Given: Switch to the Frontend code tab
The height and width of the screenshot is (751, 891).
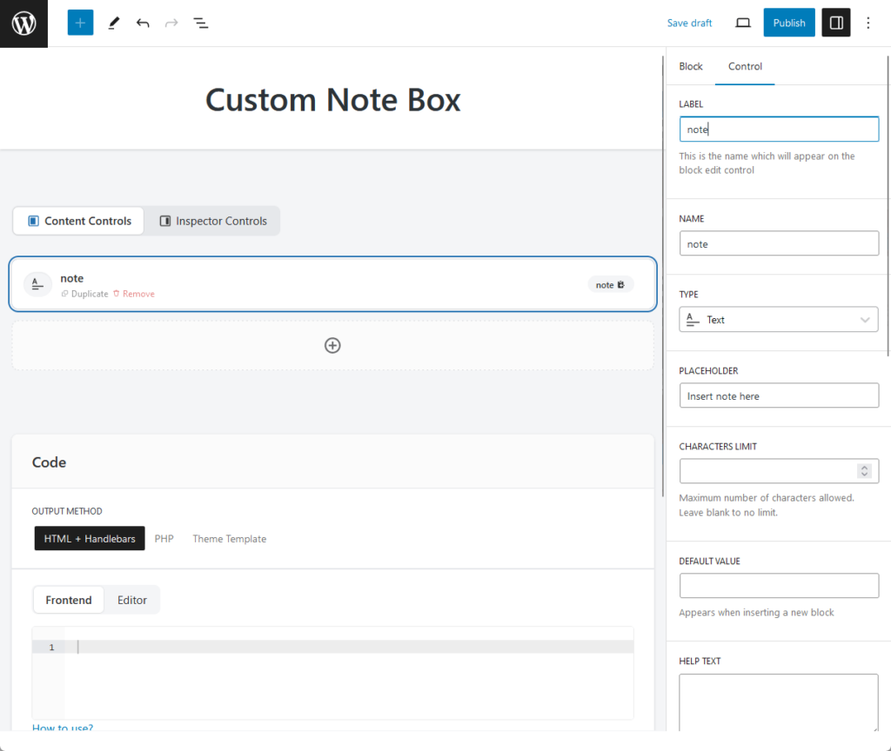Looking at the screenshot, I should 68,600.
